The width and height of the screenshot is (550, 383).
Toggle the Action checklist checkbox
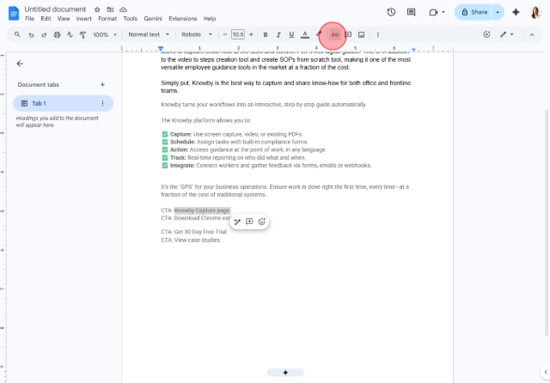click(165, 149)
